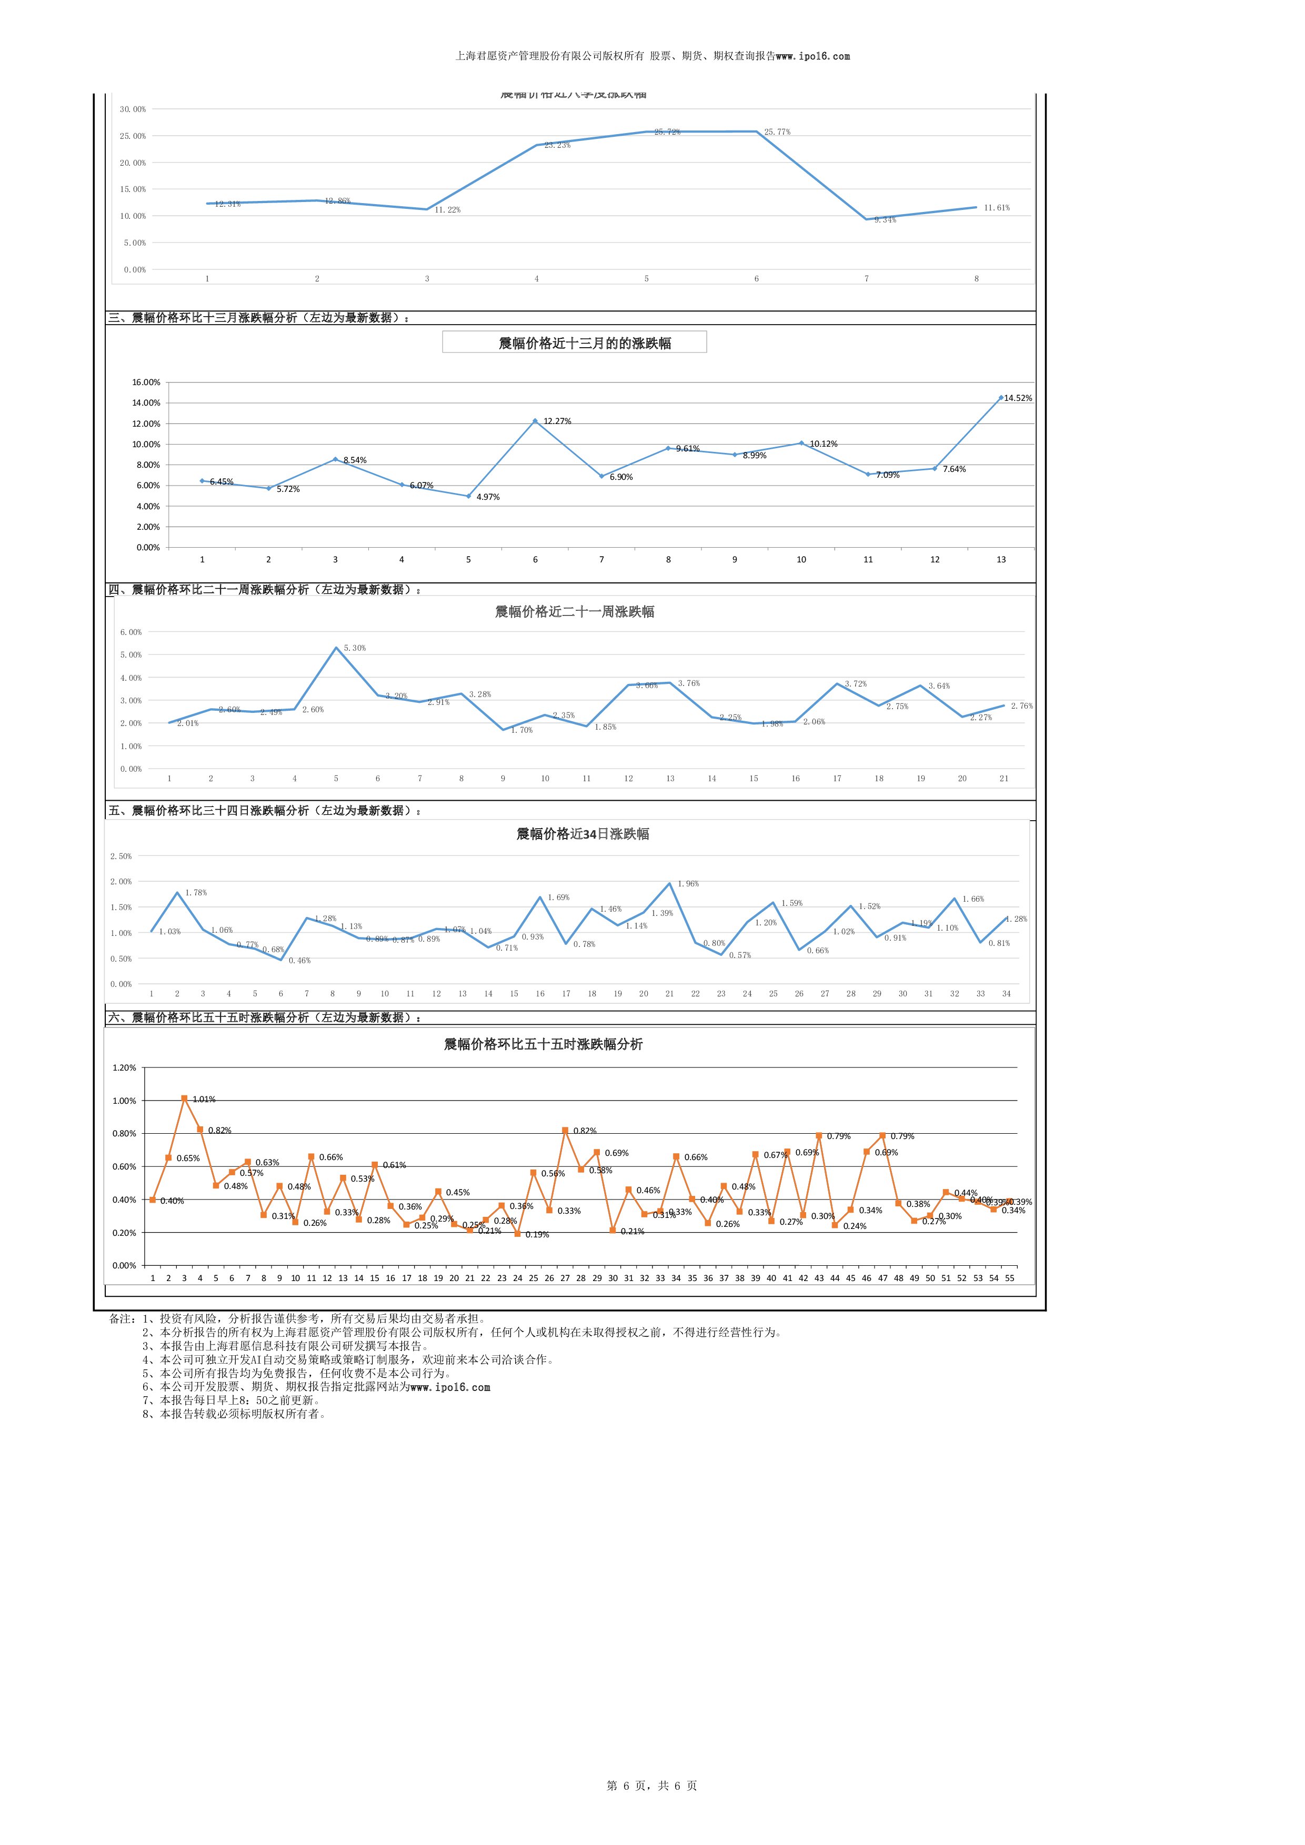
Task: Click the 12.27% peak label in monthly chart
Action: (557, 421)
